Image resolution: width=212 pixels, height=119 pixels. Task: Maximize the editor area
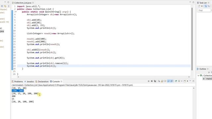tap(193, 2)
